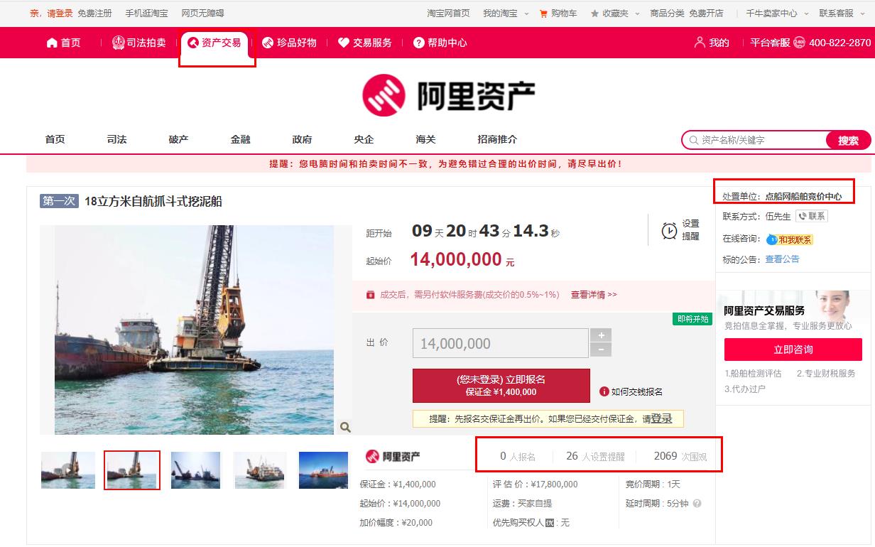Open 商品分类 category link
The height and width of the screenshot is (547, 875).
point(668,13)
